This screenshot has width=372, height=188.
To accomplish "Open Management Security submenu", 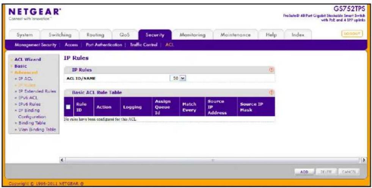I will (36, 45).
